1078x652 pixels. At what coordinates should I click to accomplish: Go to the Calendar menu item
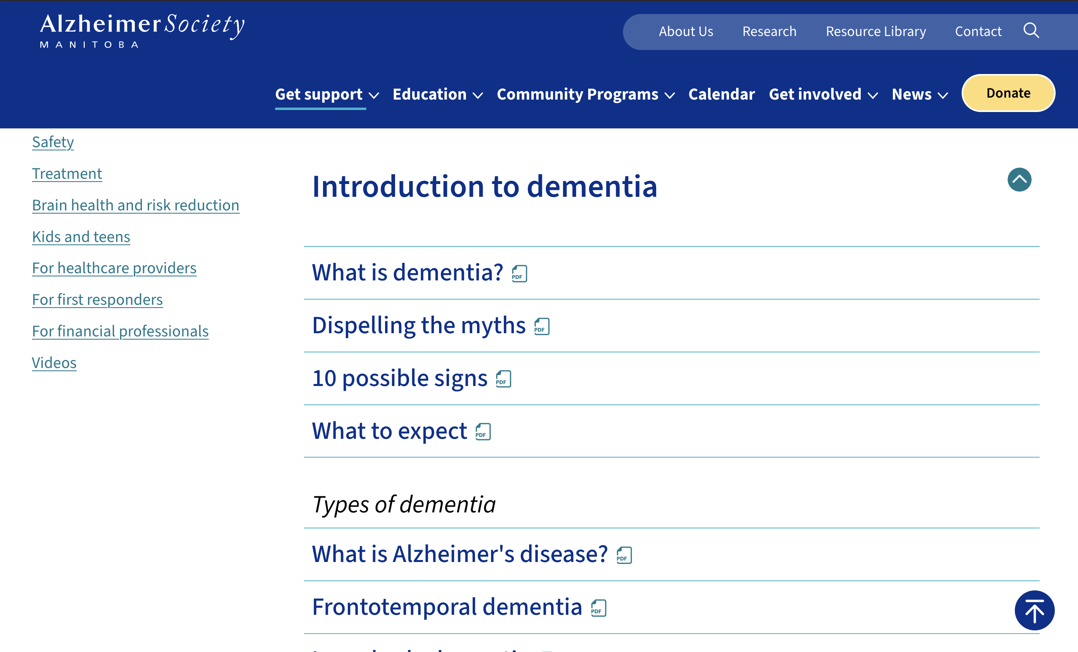[x=721, y=94]
